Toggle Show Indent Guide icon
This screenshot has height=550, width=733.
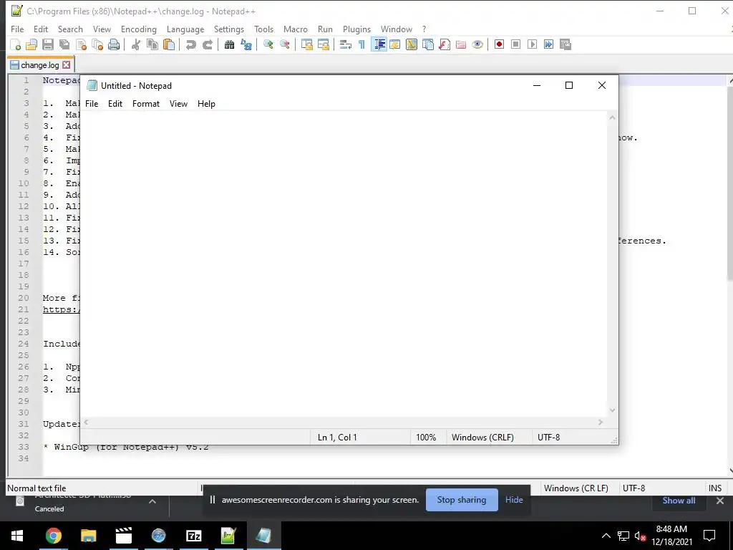click(379, 44)
